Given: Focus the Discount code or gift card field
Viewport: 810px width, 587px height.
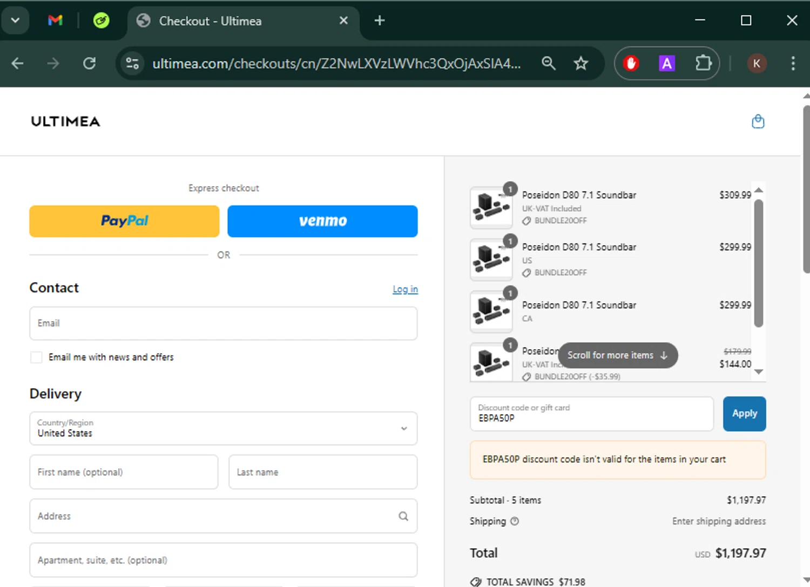Looking at the screenshot, I should [592, 414].
